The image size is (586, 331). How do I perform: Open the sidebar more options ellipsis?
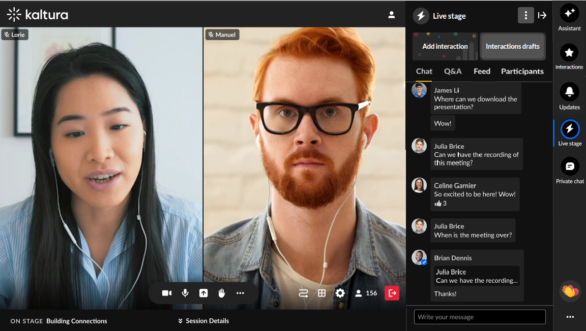(570, 317)
